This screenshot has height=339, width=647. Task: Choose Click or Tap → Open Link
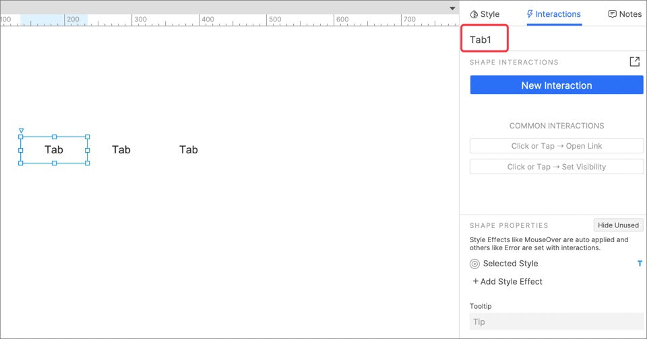[556, 146]
